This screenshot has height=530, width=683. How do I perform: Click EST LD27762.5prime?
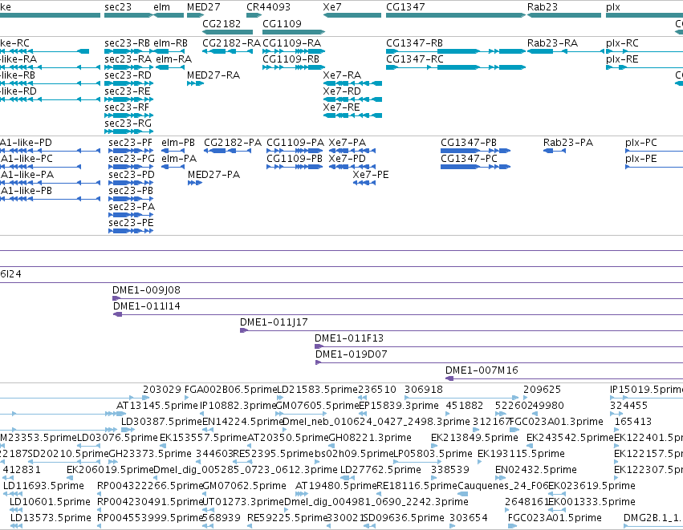(380, 470)
